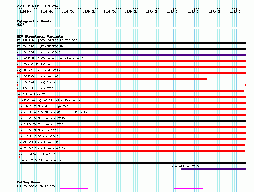Click the nsv4749198 Quan2021 label
The width and height of the screenshot is (254, 192).
tap(35, 88)
